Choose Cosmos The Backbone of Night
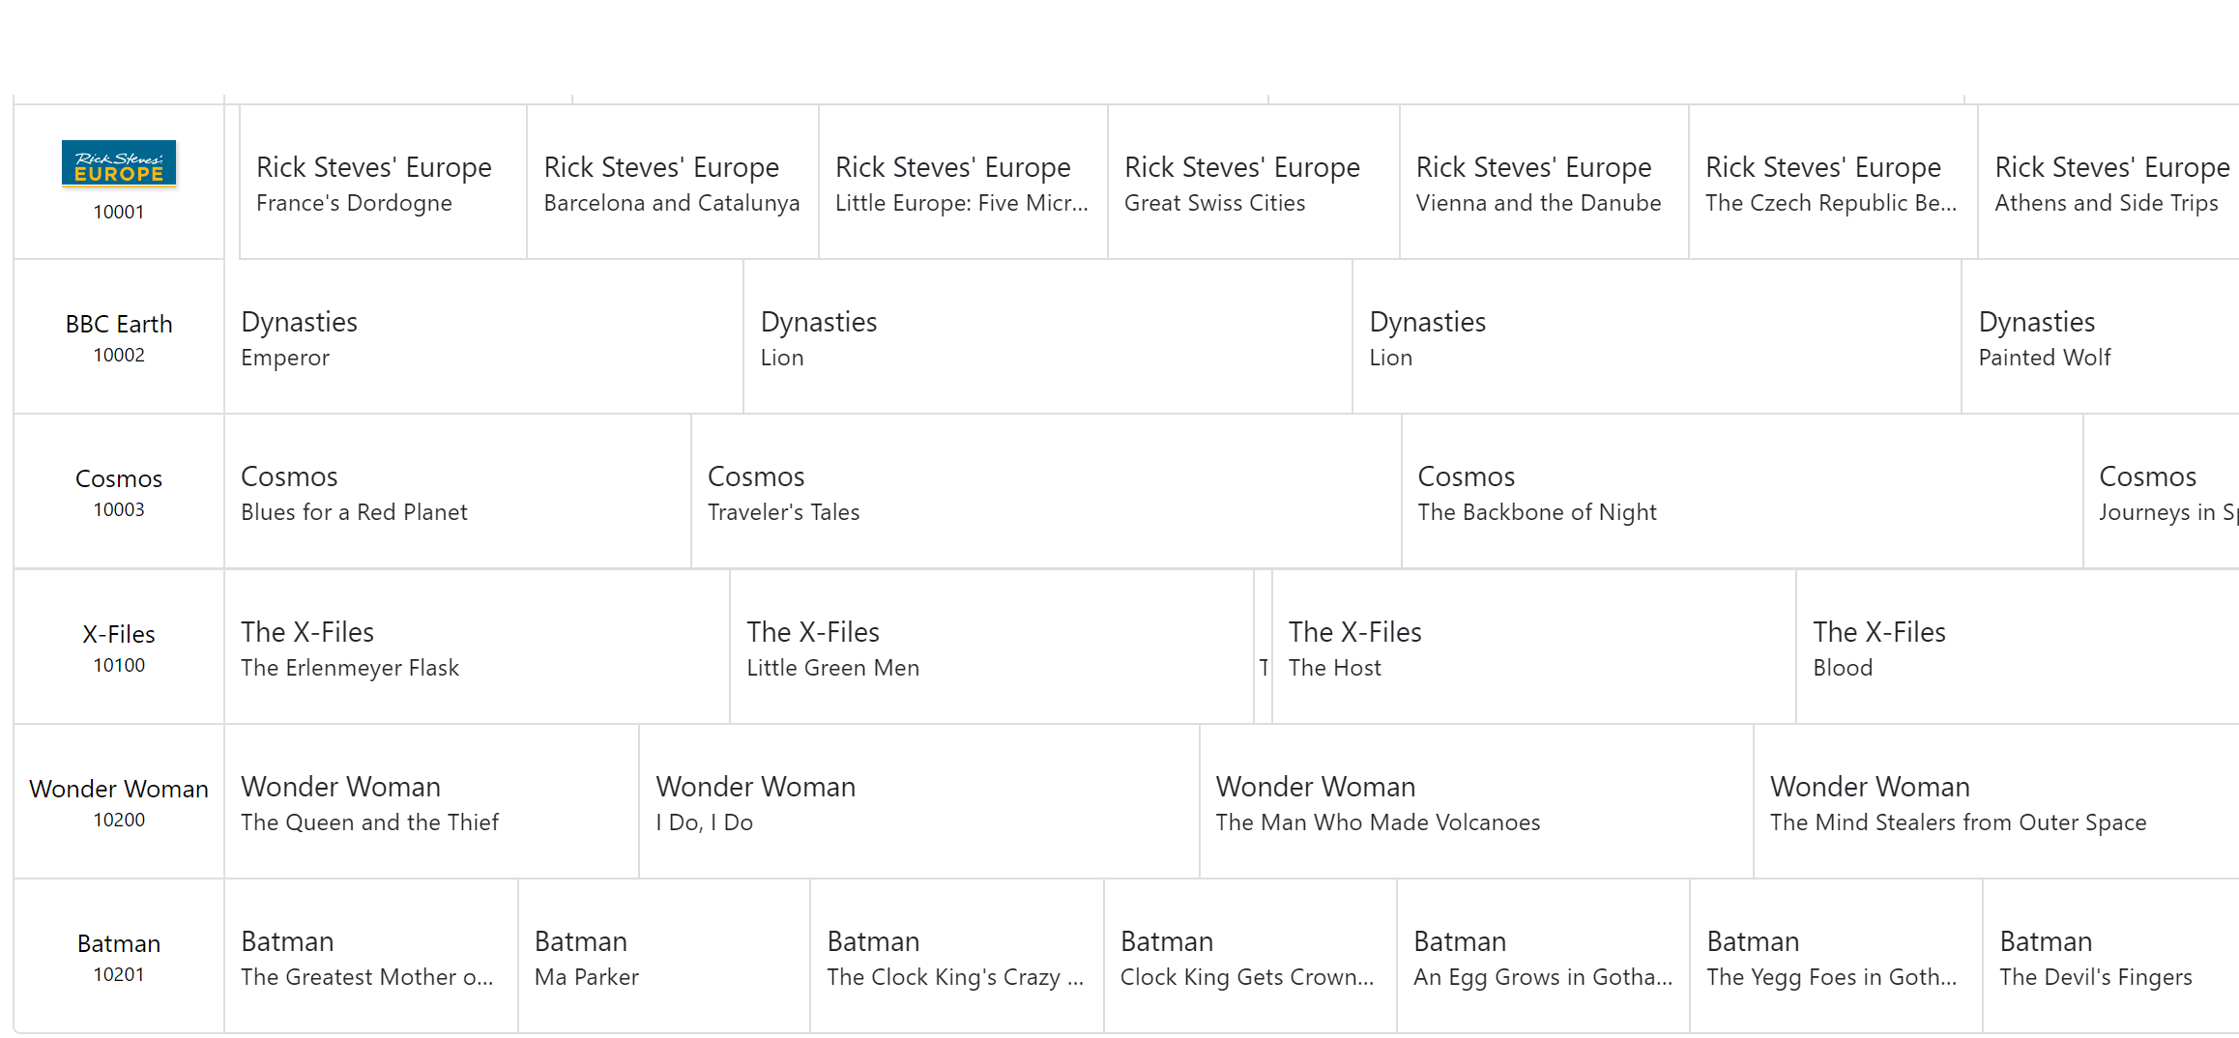The width and height of the screenshot is (2239, 1038). pos(1740,492)
